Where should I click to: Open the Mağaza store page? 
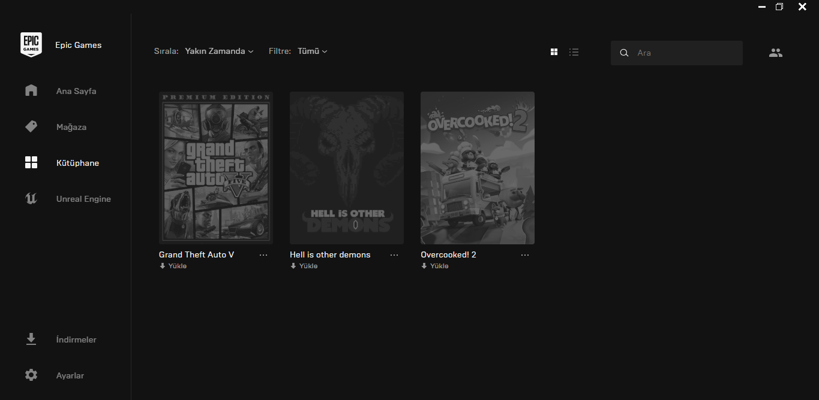tap(71, 127)
